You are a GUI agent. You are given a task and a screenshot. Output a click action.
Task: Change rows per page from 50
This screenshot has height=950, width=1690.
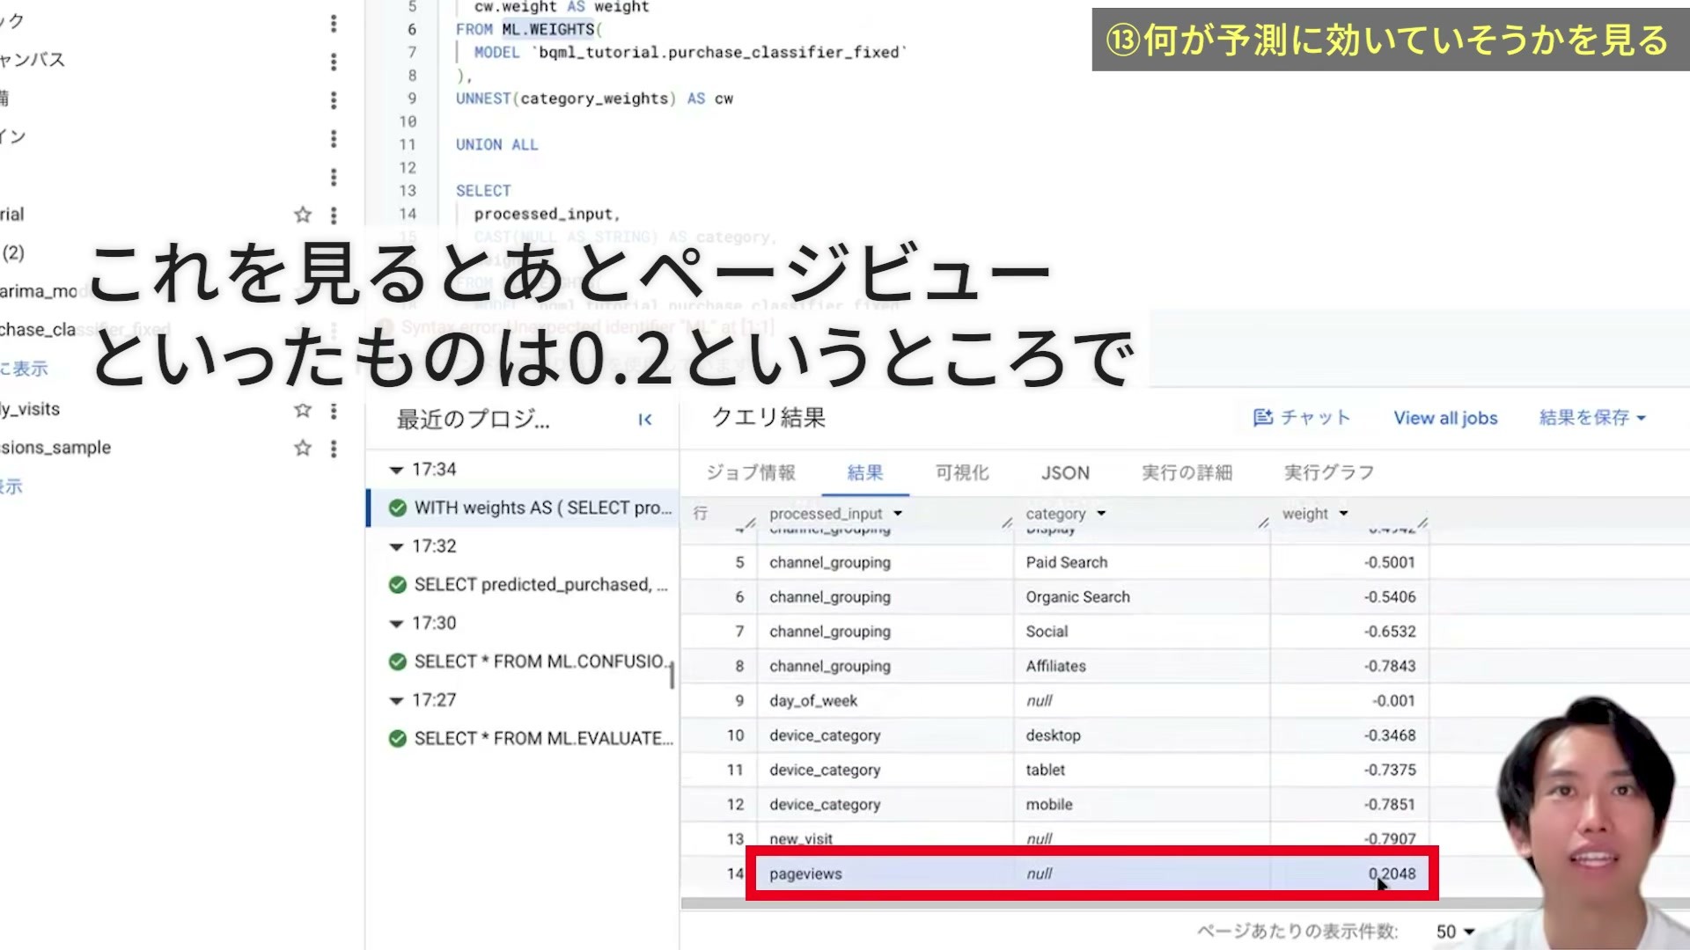pyautogui.click(x=1455, y=932)
